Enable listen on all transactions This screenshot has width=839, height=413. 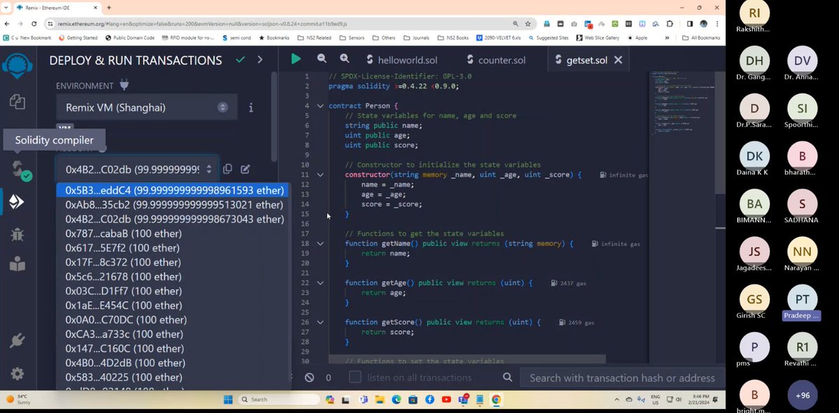(355, 377)
